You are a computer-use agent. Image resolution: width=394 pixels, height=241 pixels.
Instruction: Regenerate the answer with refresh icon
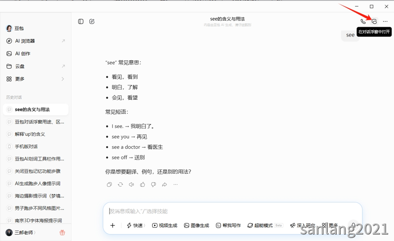click(x=120, y=185)
